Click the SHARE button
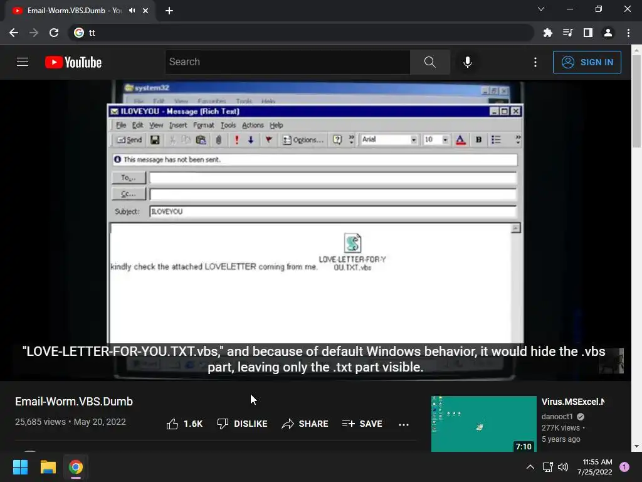Image resolution: width=642 pixels, height=482 pixels. [305, 424]
